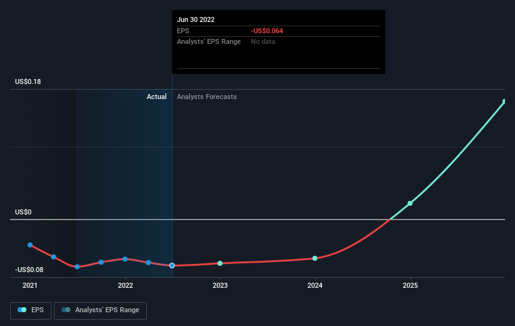Select the highlighted Jun 30 2022 data point
The height and width of the screenshot is (326, 515).
172,265
